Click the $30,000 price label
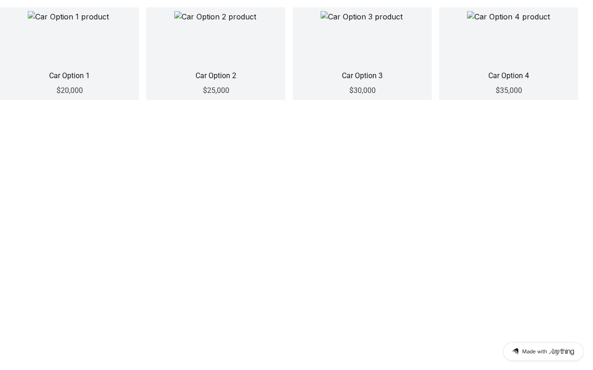The width and height of the screenshot is (593, 370). [362, 90]
